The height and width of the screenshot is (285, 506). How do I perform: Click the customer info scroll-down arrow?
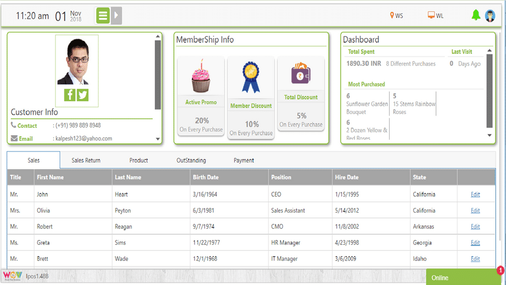click(158, 139)
